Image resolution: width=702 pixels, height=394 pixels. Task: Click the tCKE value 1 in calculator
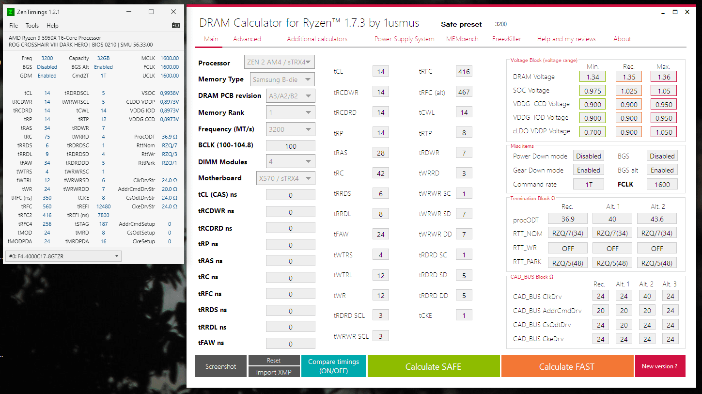click(464, 316)
